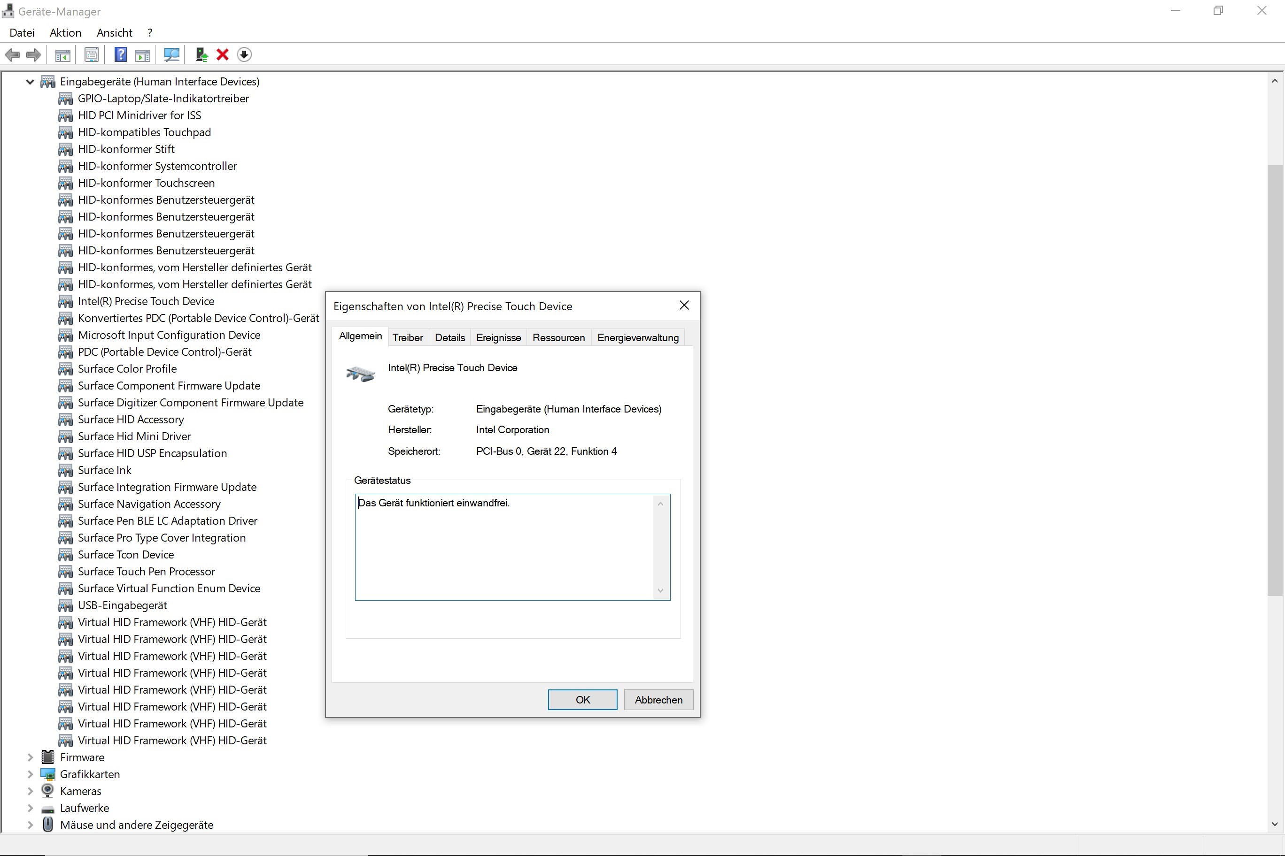The image size is (1285, 856).
Task: Click the mouse icon for Mäuse und andere Zeigegeräte
Action: [x=48, y=825]
